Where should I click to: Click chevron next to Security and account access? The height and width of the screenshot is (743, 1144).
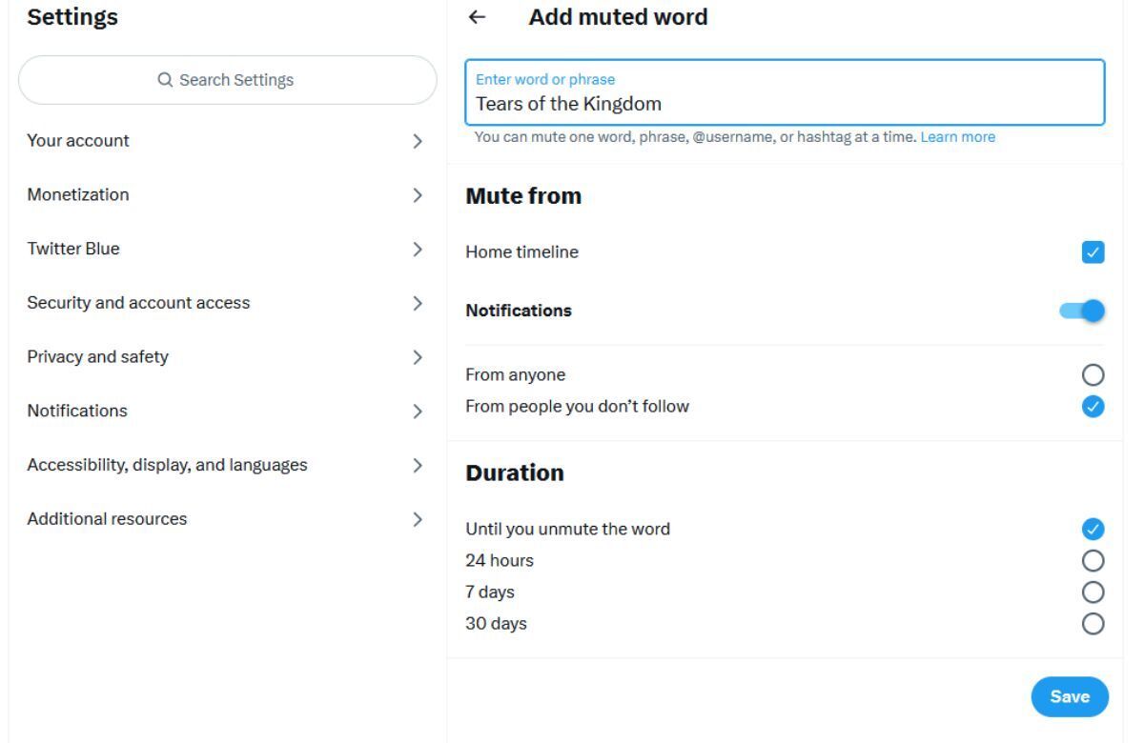point(417,304)
